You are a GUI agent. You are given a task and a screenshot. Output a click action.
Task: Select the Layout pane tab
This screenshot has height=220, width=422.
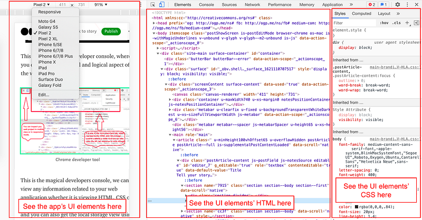[384, 14]
